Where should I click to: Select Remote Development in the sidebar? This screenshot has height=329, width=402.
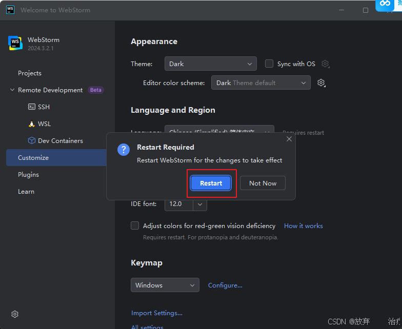click(x=50, y=90)
